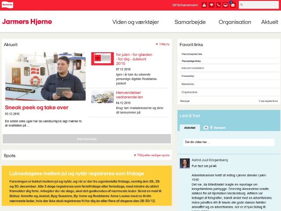The height and width of the screenshot is (211, 281).
Task: Switch to the Aktivitet tab
Action: tap(190, 127)
